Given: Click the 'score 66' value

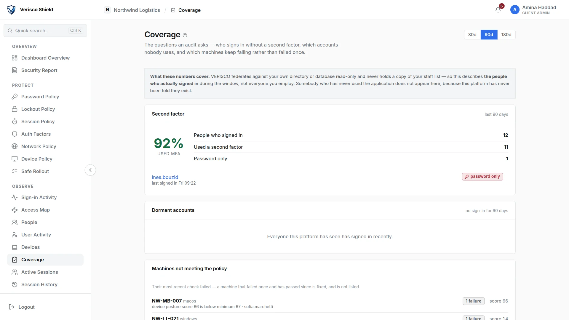Looking at the screenshot, I should (x=498, y=301).
